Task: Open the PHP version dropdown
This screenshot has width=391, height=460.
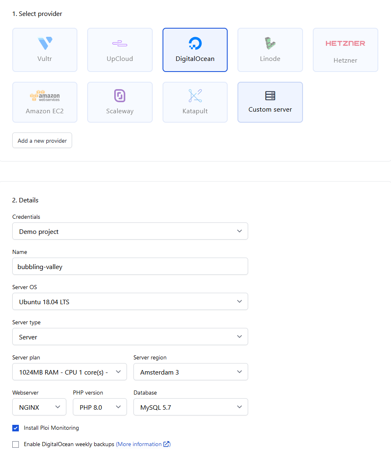Action: (x=99, y=407)
